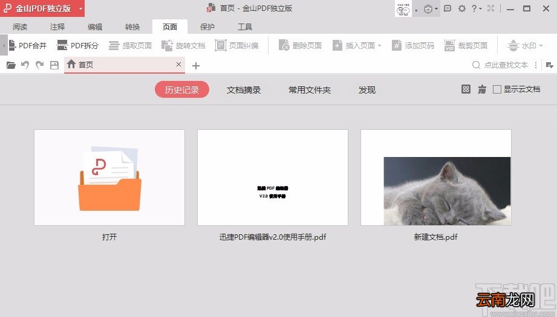Select the PDF拆分 split tool

[x=77, y=45]
